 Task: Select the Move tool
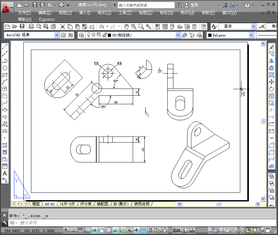click(271, 82)
